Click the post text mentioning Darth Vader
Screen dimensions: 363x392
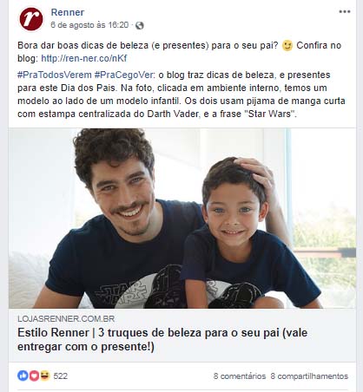click(181, 95)
